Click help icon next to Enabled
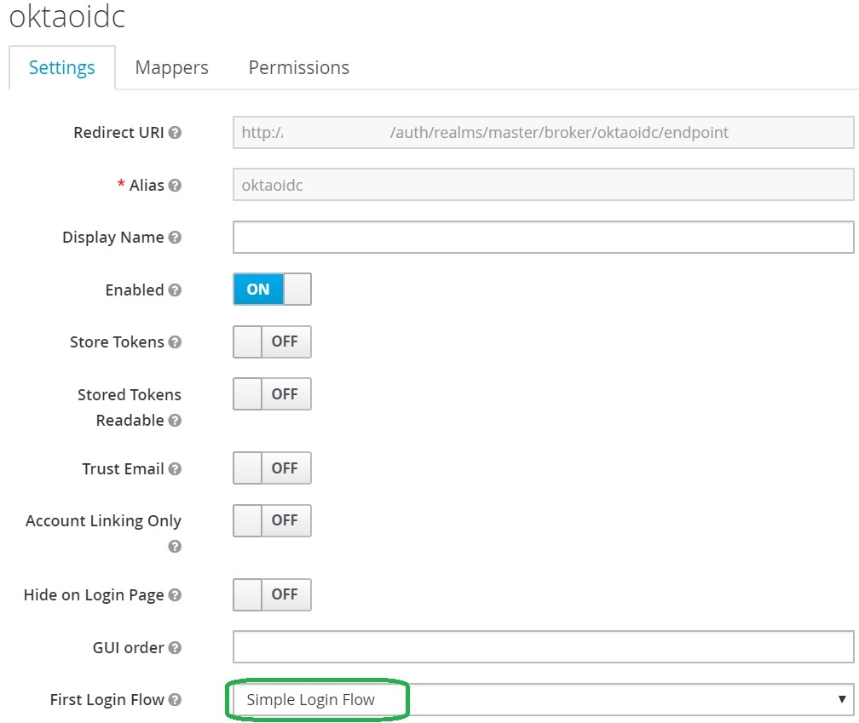The image size is (859, 723). click(x=175, y=290)
